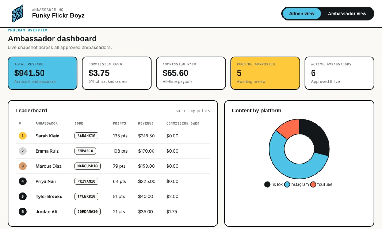382x229 pixels.
Task: Select ambassador name Sarah Klein
Action: click(47, 136)
